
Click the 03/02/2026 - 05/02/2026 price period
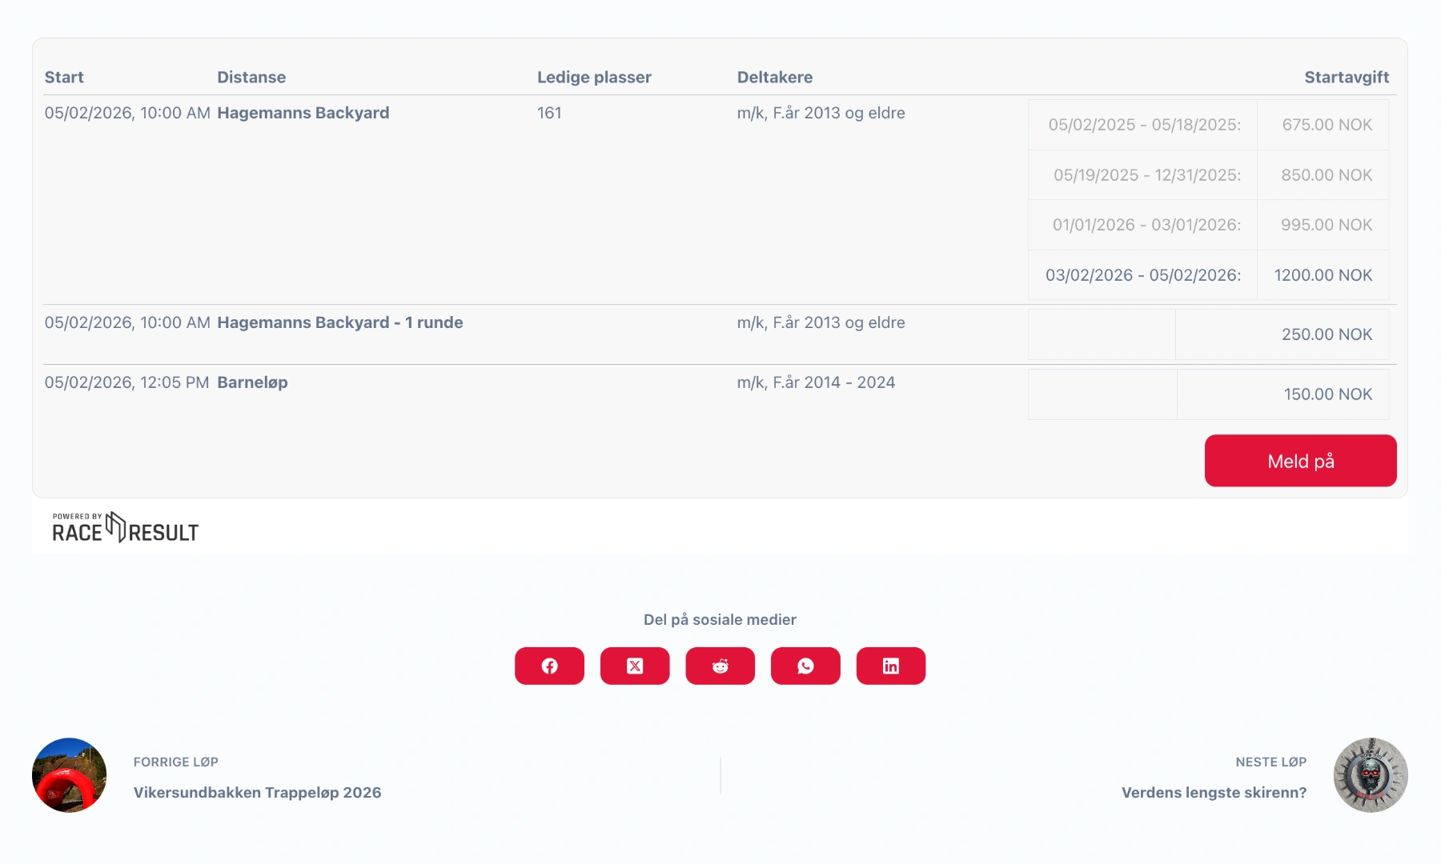pyautogui.click(x=1142, y=274)
